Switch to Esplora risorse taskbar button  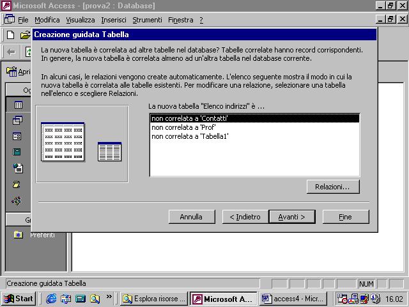(154, 299)
